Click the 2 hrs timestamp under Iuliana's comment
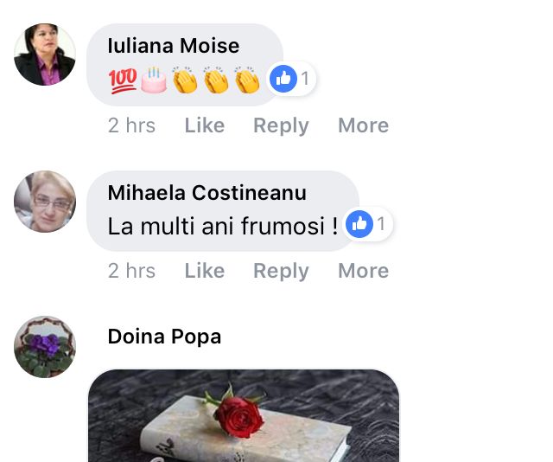The width and height of the screenshot is (553, 462). point(131,125)
